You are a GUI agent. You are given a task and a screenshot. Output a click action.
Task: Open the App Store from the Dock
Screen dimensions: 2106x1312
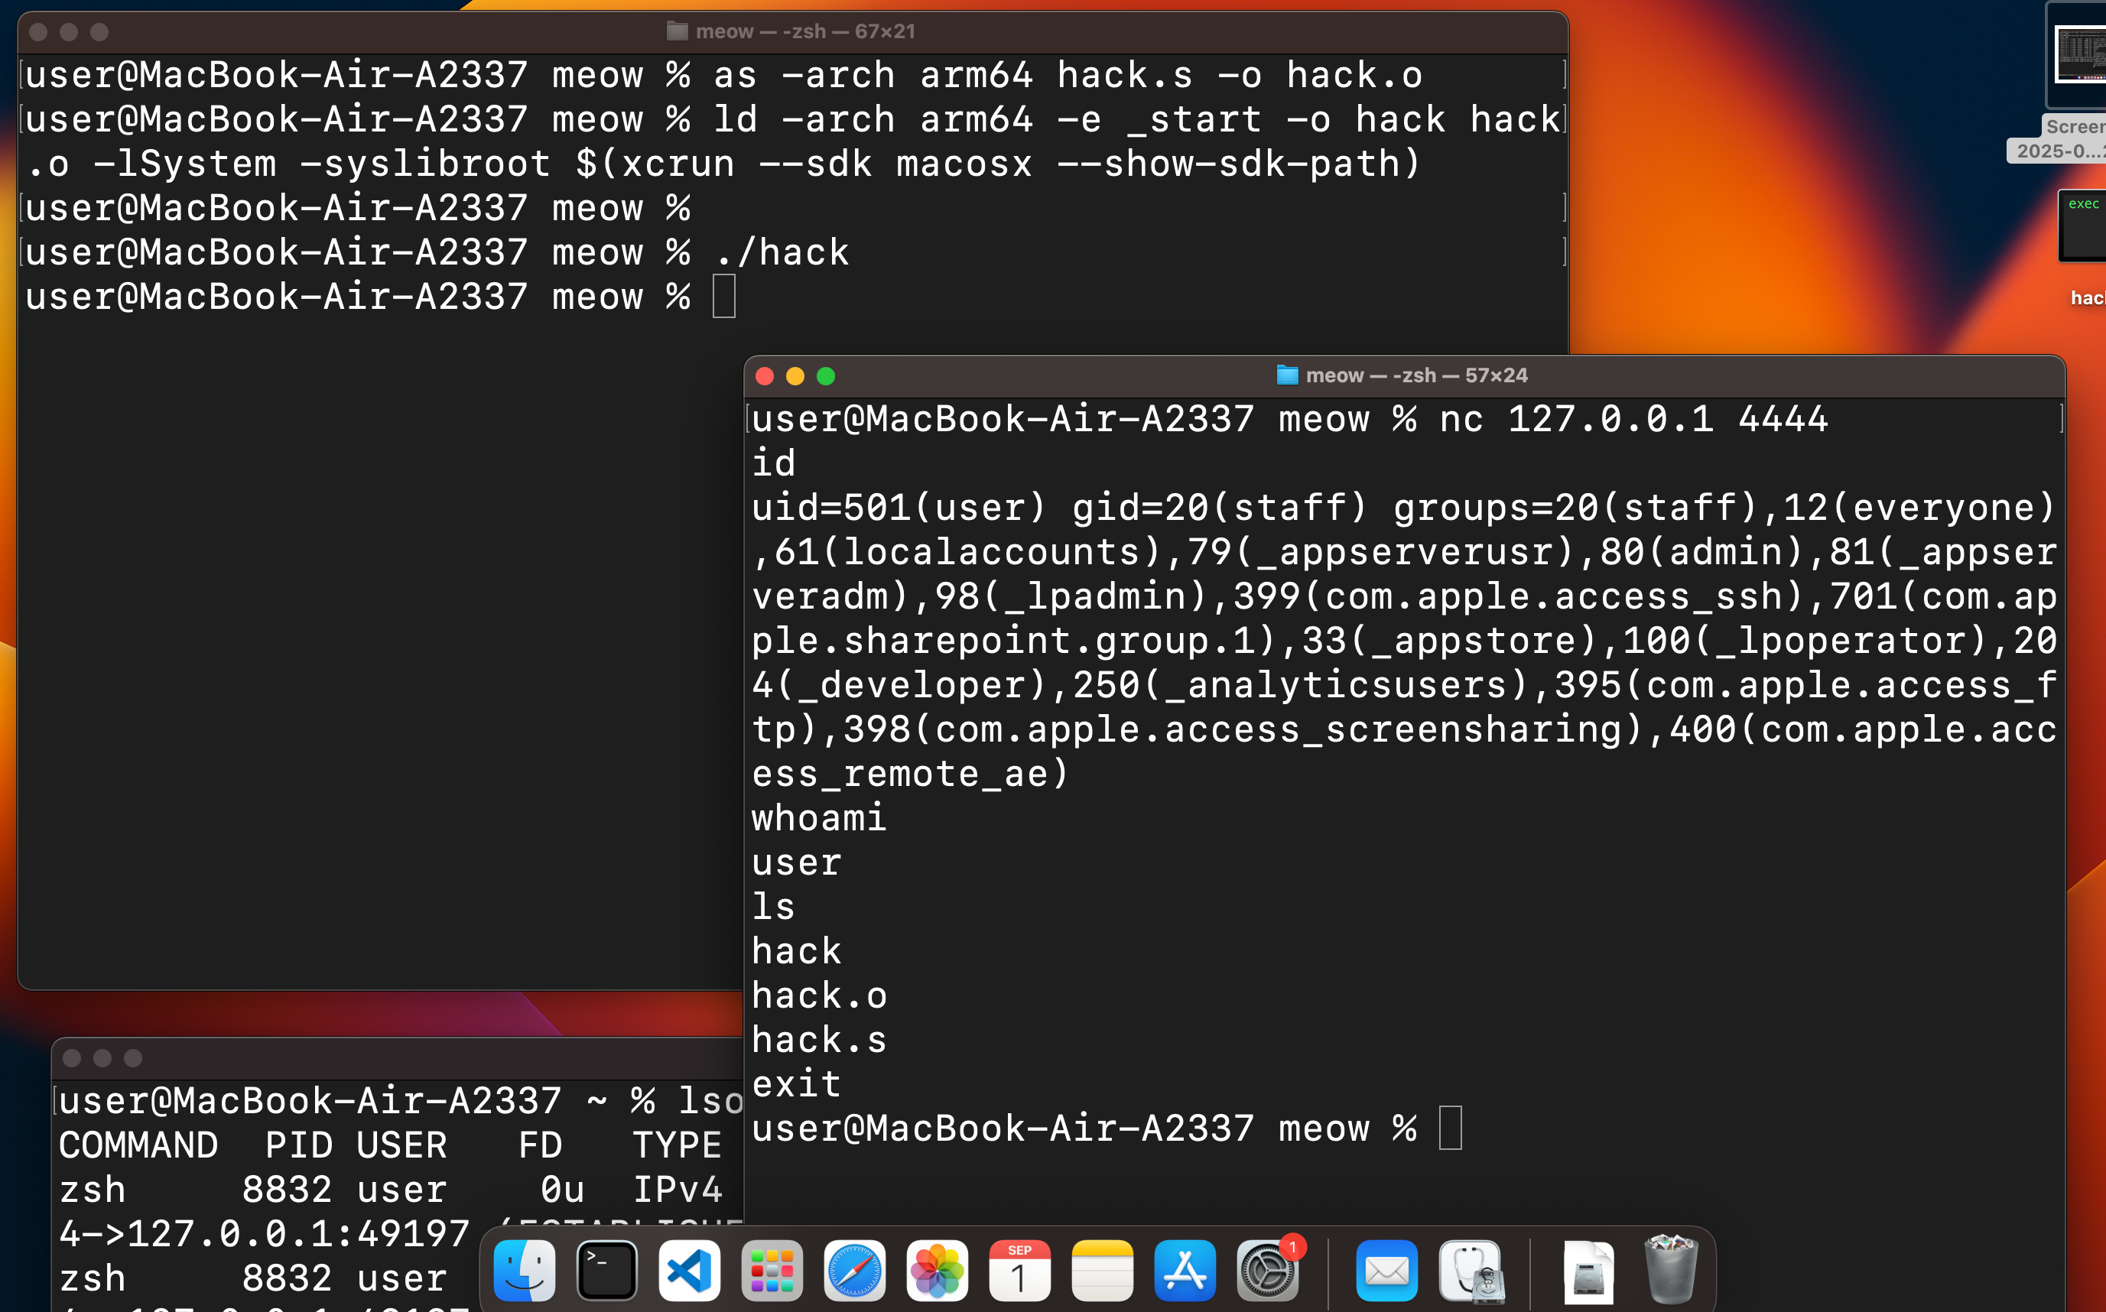pos(1185,1271)
